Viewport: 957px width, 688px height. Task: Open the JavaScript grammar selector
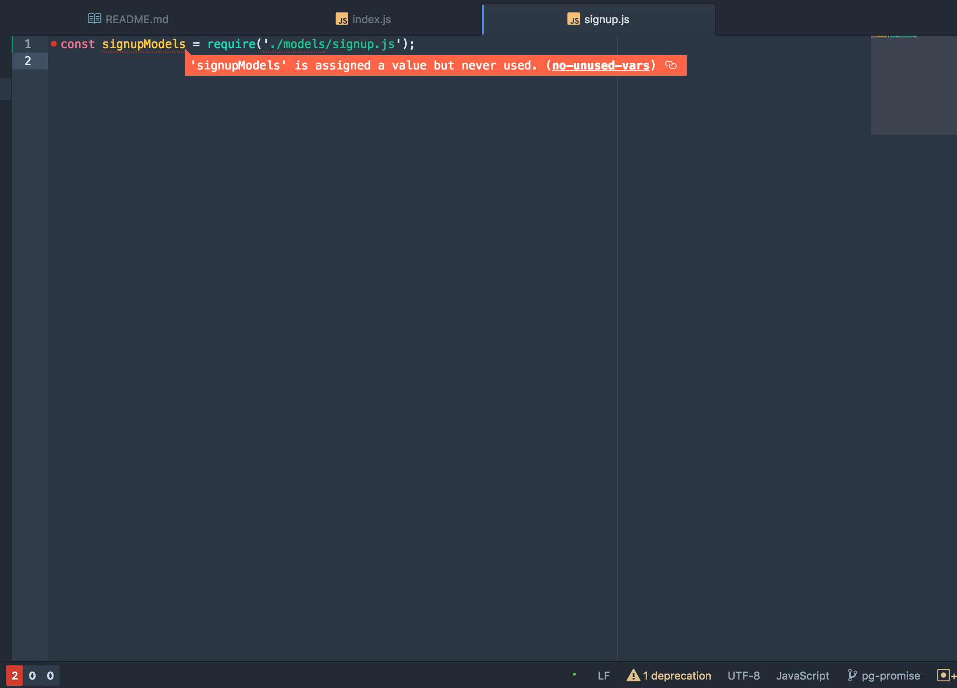click(802, 675)
